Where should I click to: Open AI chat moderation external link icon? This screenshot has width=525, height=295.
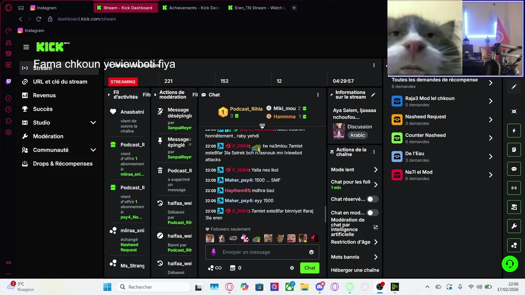point(376,227)
